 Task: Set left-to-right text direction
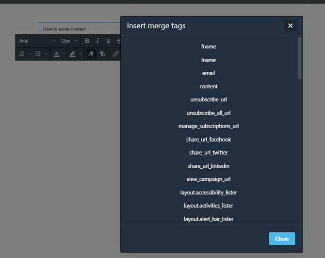pyautogui.click(x=91, y=54)
